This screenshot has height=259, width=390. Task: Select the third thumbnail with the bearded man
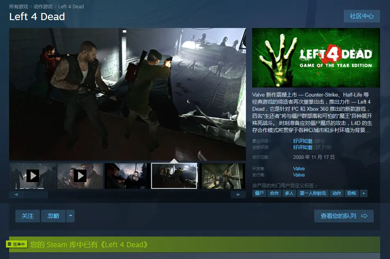pyautogui.click(x=127, y=176)
